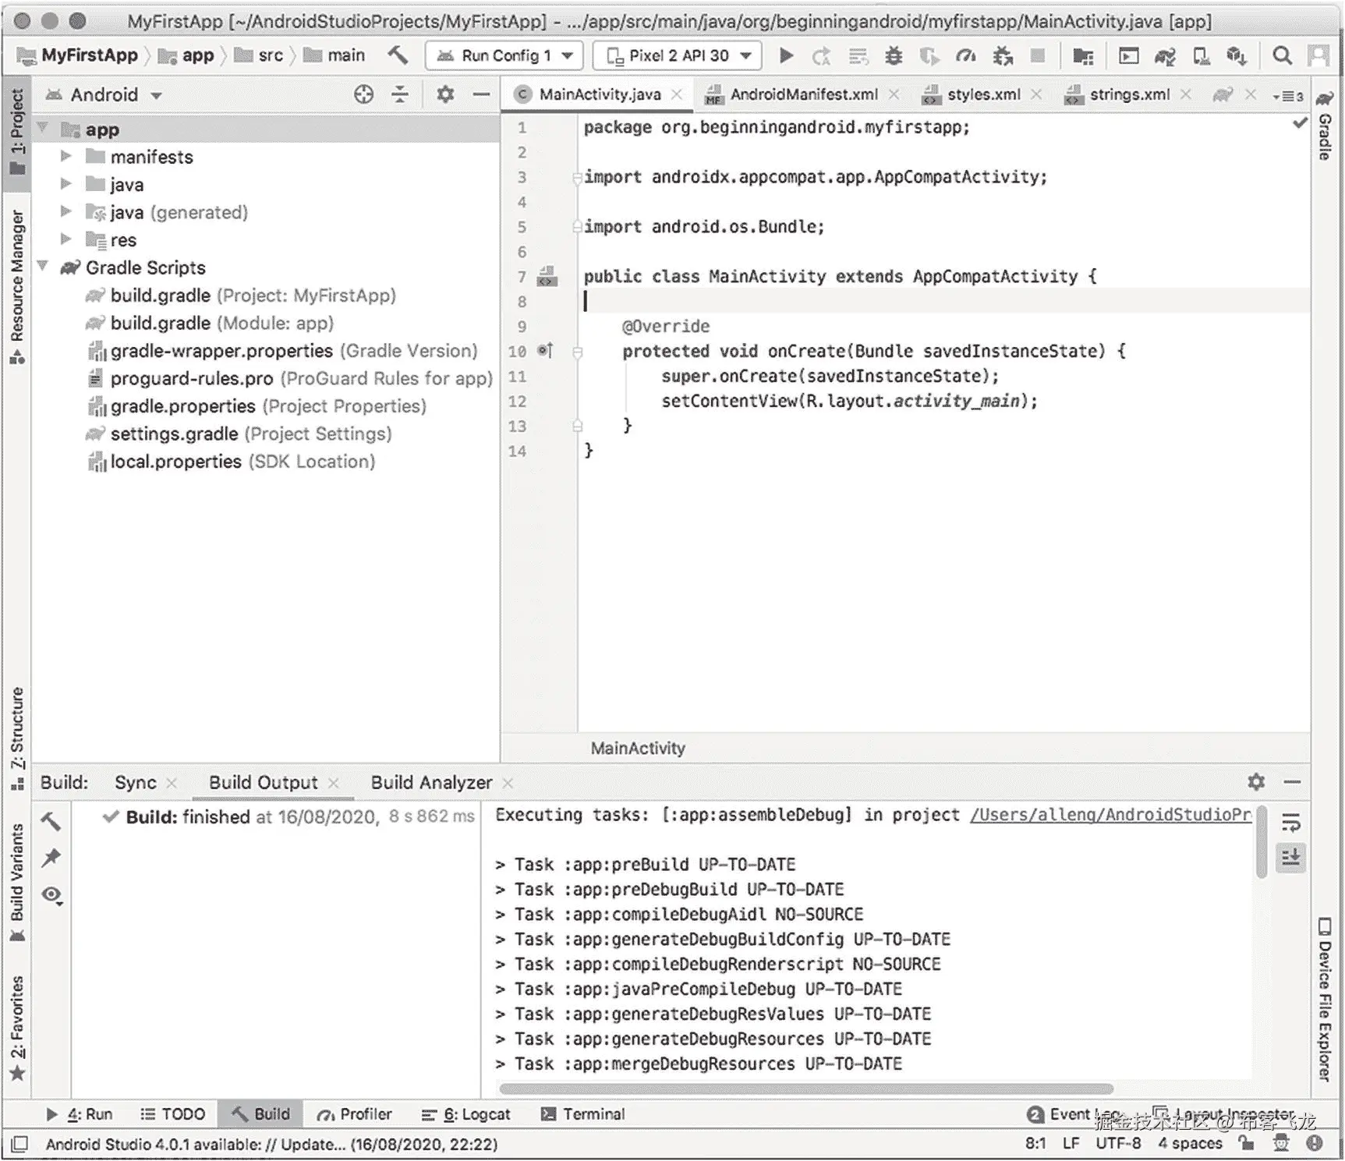Click the override gutter icon on line 10
The width and height of the screenshot is (1345, 1161).
pyautogui.click(x=545, y=351)
